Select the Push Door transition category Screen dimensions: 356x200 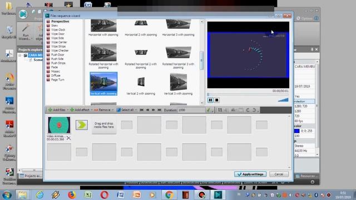coord(58,54)
